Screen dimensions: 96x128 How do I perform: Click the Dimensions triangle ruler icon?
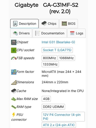[x=14, y=82]
